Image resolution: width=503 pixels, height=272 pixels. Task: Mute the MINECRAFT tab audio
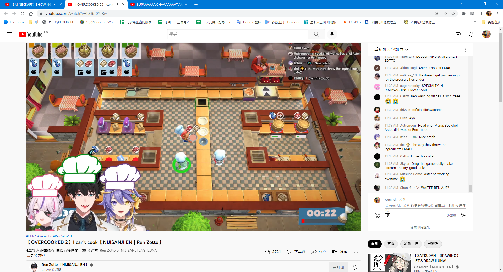55,4
